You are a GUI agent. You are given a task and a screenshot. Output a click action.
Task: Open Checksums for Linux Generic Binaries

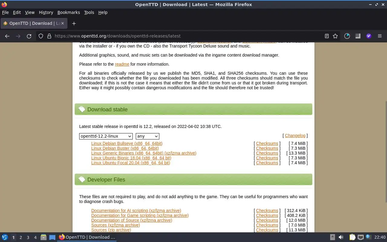(x=267, y=153)
